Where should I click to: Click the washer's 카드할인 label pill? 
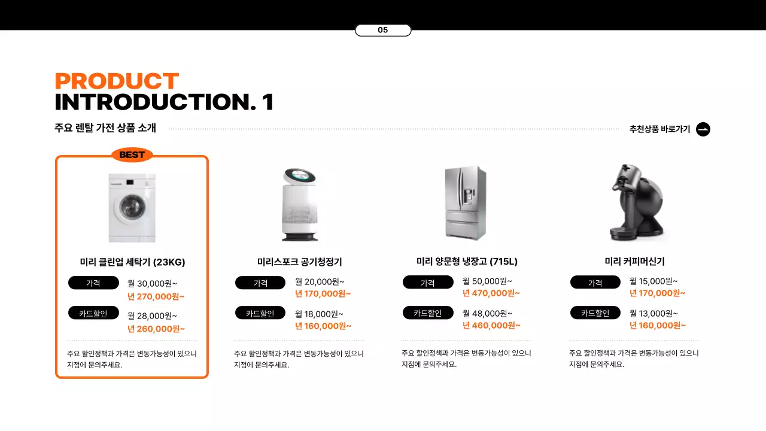[x=93, y=313]
